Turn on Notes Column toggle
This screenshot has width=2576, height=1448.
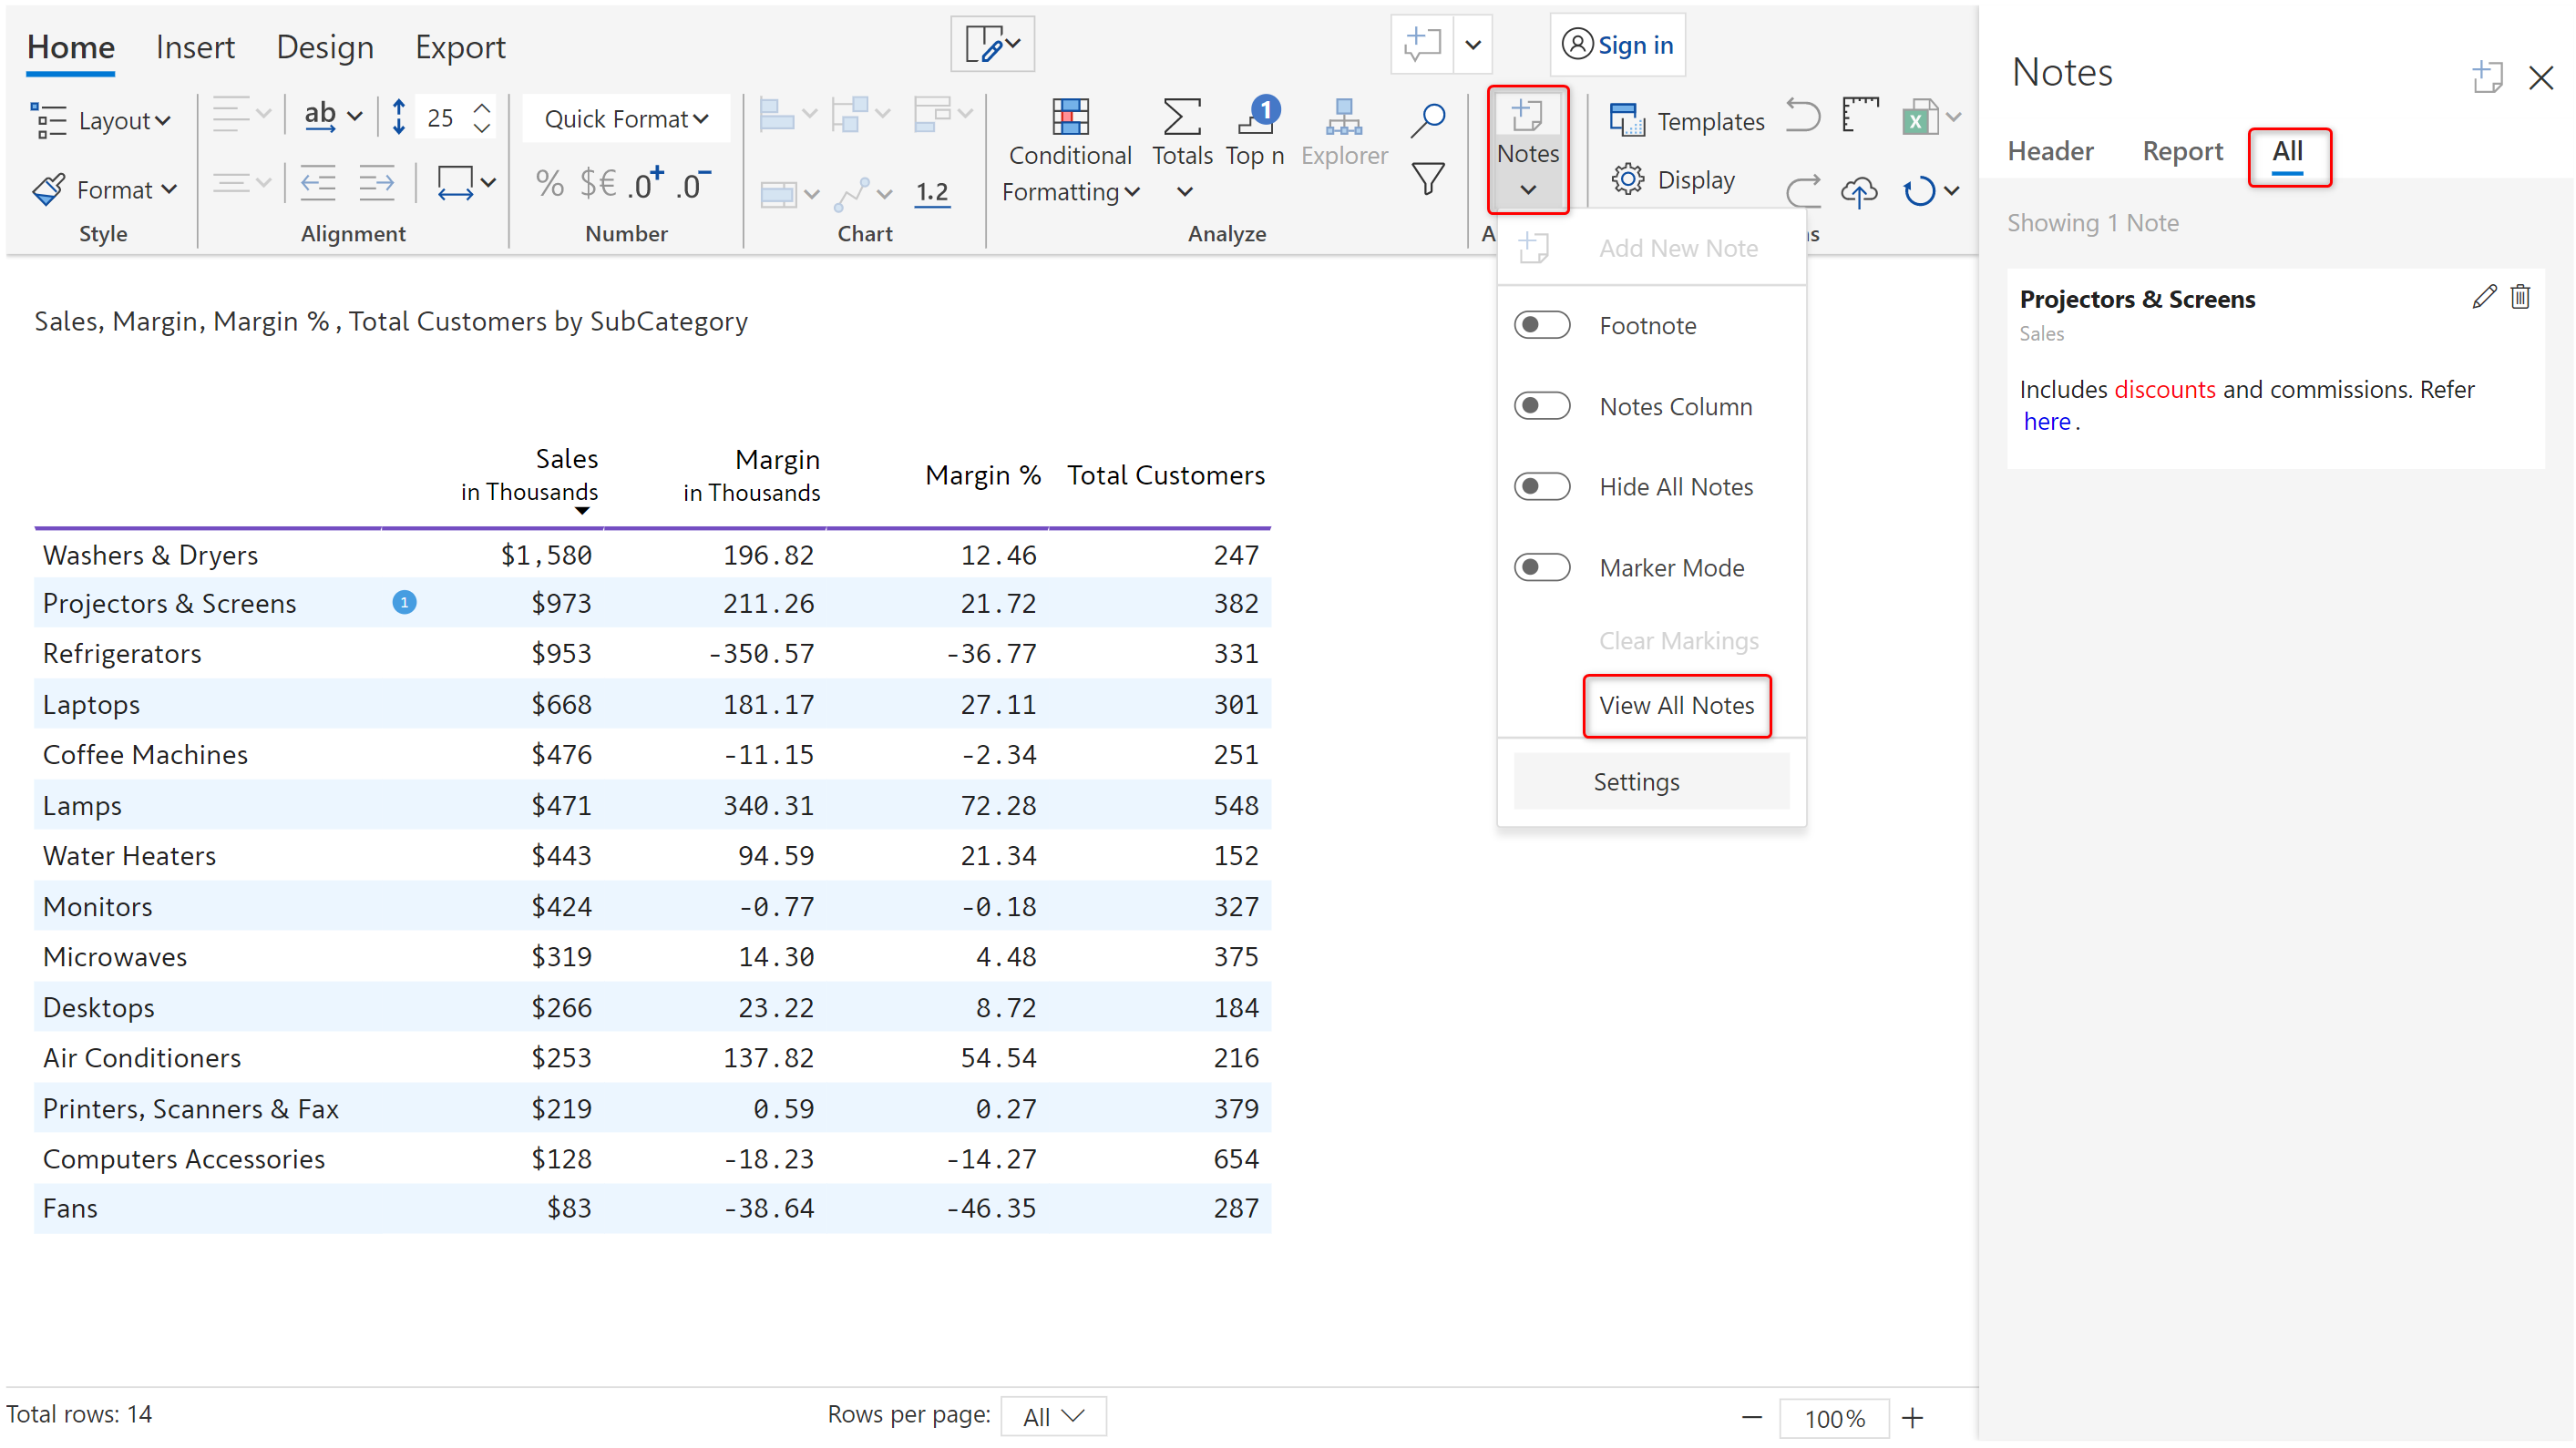tap(1541, 406)
